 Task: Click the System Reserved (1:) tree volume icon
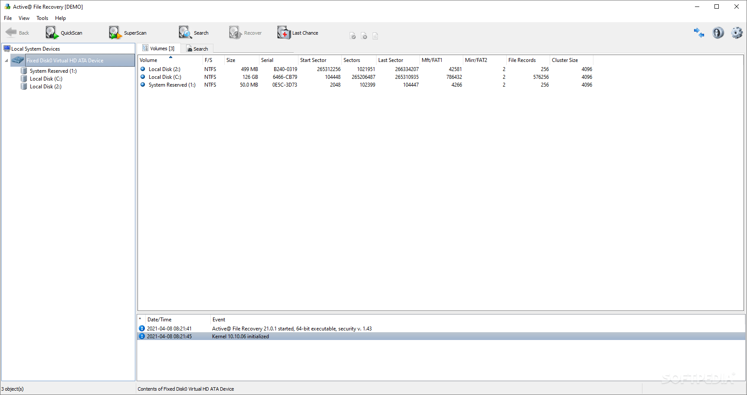[x=24, y=71]
